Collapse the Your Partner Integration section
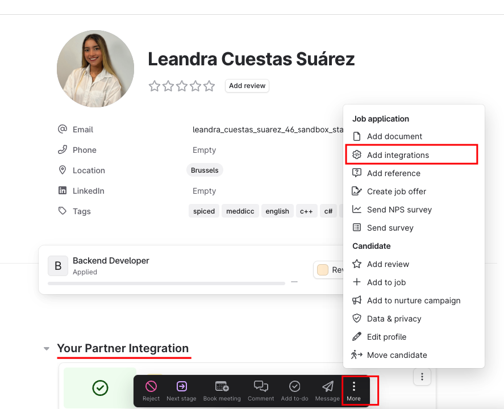504x409 pixels. coord(47,349)
